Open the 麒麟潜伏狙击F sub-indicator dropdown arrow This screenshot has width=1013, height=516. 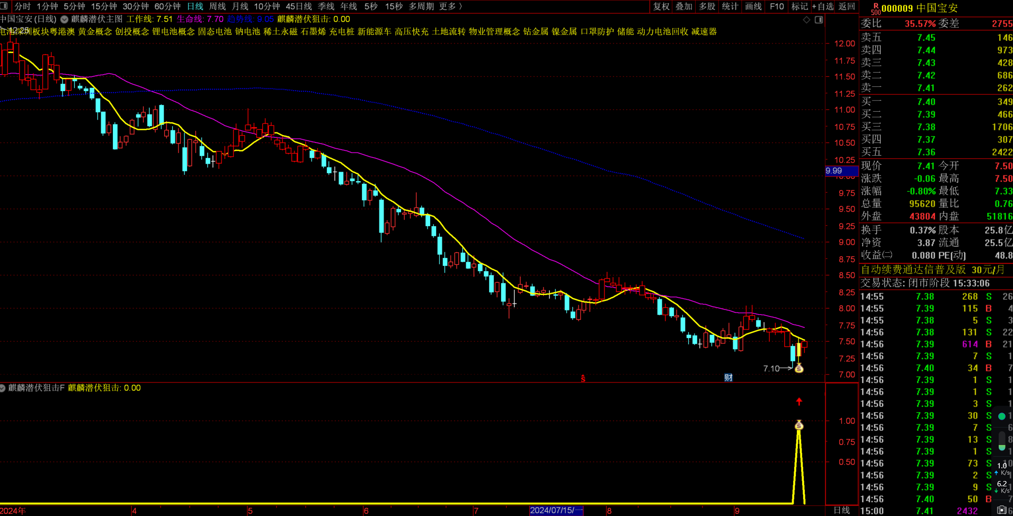[3, 388]
